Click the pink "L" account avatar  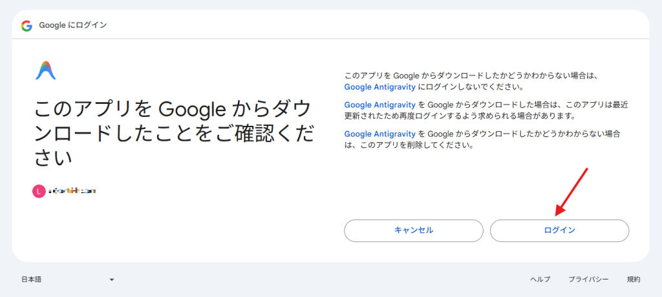tap(39, 191)
